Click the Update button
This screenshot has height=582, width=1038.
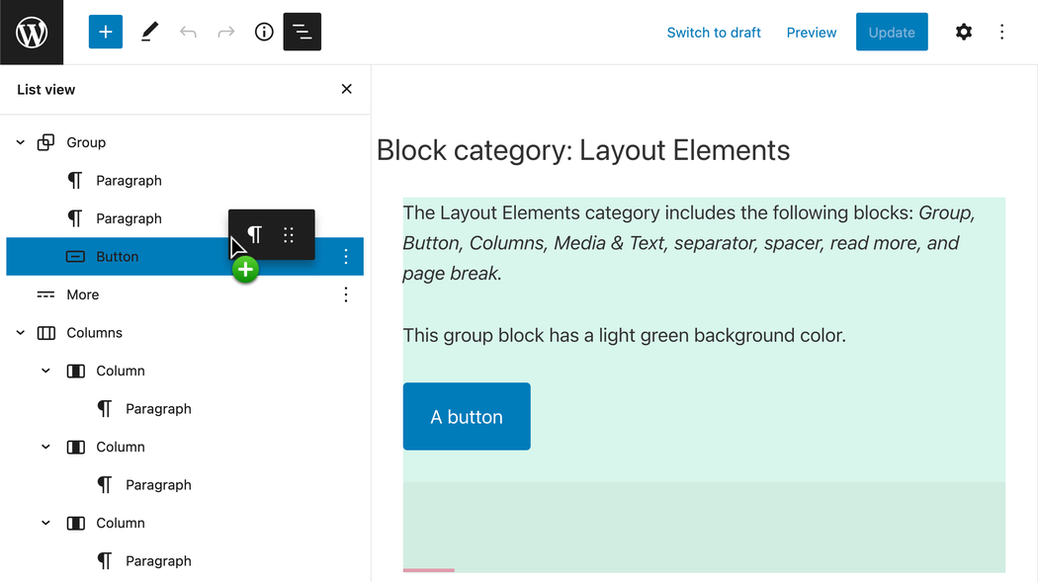coord(892,32)
